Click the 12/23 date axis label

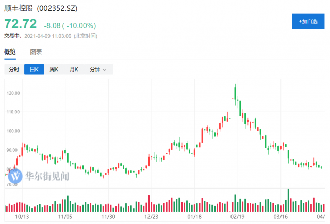click(151, 217)
